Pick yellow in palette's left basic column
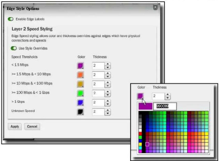This screenshot has width=219, height=161. [x=140, y=144]
